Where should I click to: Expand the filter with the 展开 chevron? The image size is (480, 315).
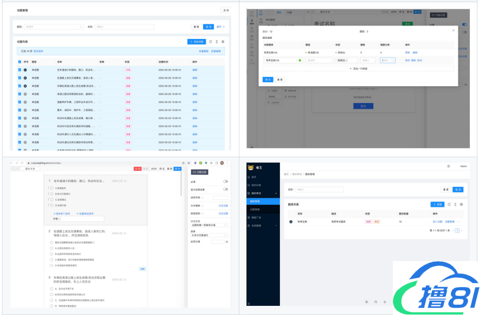(x=221, y=26)
